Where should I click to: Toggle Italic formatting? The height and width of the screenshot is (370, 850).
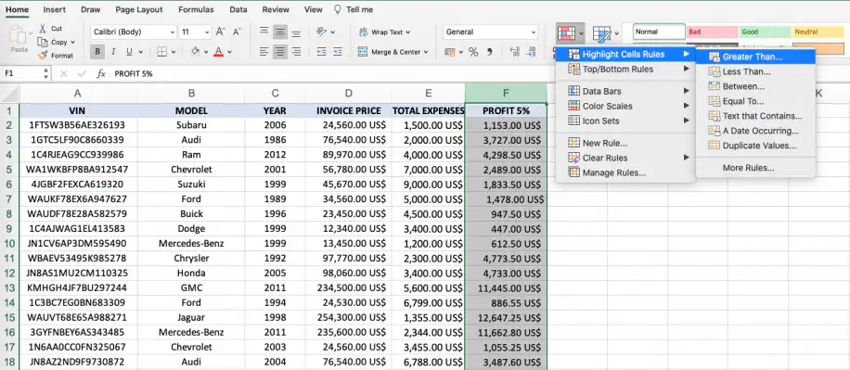pos(113,52)
